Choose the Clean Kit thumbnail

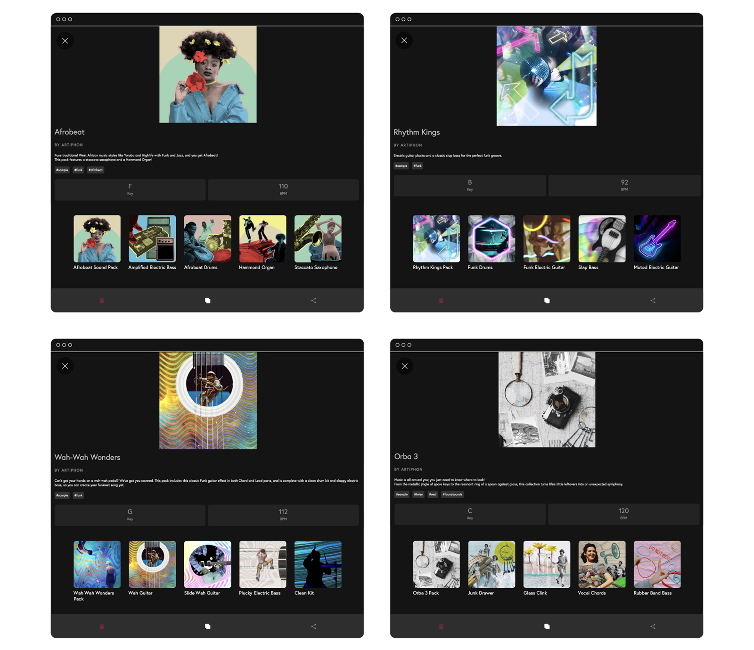point(318,565)
